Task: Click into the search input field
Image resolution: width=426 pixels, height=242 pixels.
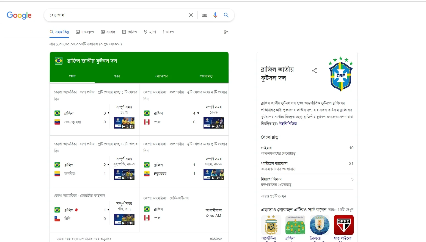Action: 117,15
